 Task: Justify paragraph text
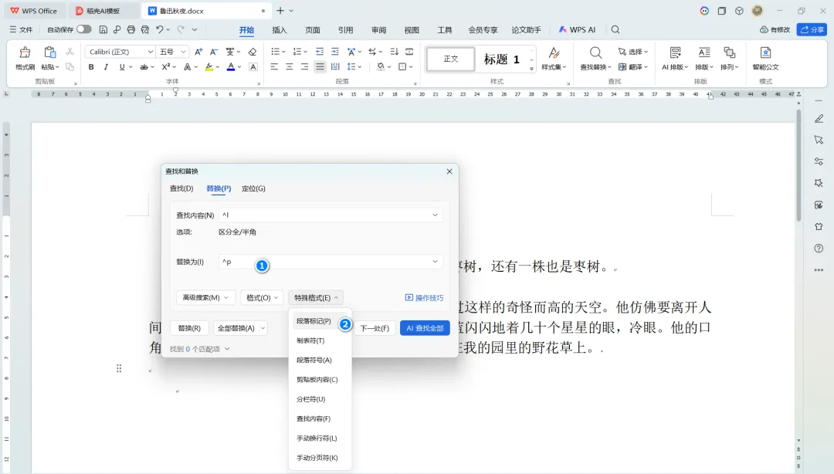coord(320,67)
